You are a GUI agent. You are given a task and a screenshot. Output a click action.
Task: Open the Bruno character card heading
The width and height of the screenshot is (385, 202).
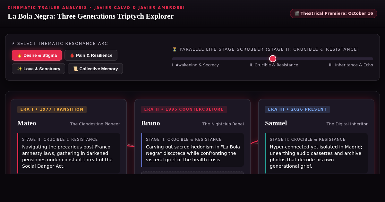[x=150, y=123]
